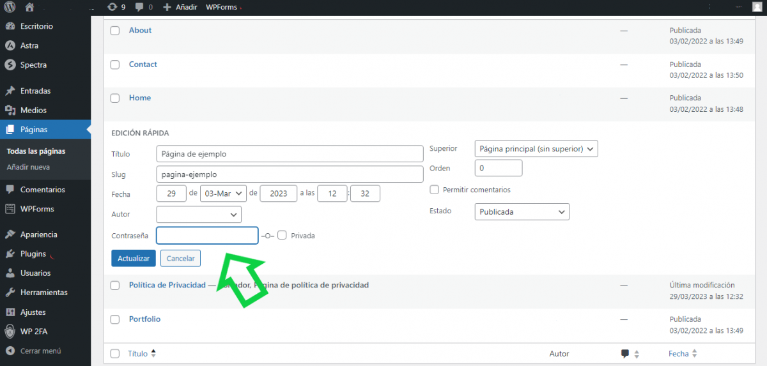
Task: Open the month dropdown showing 03-Mar
Action: [223, 193]
